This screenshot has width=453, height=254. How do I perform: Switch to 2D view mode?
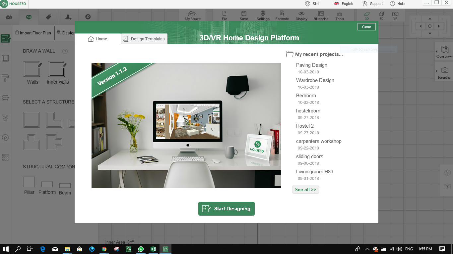(367, 16)
